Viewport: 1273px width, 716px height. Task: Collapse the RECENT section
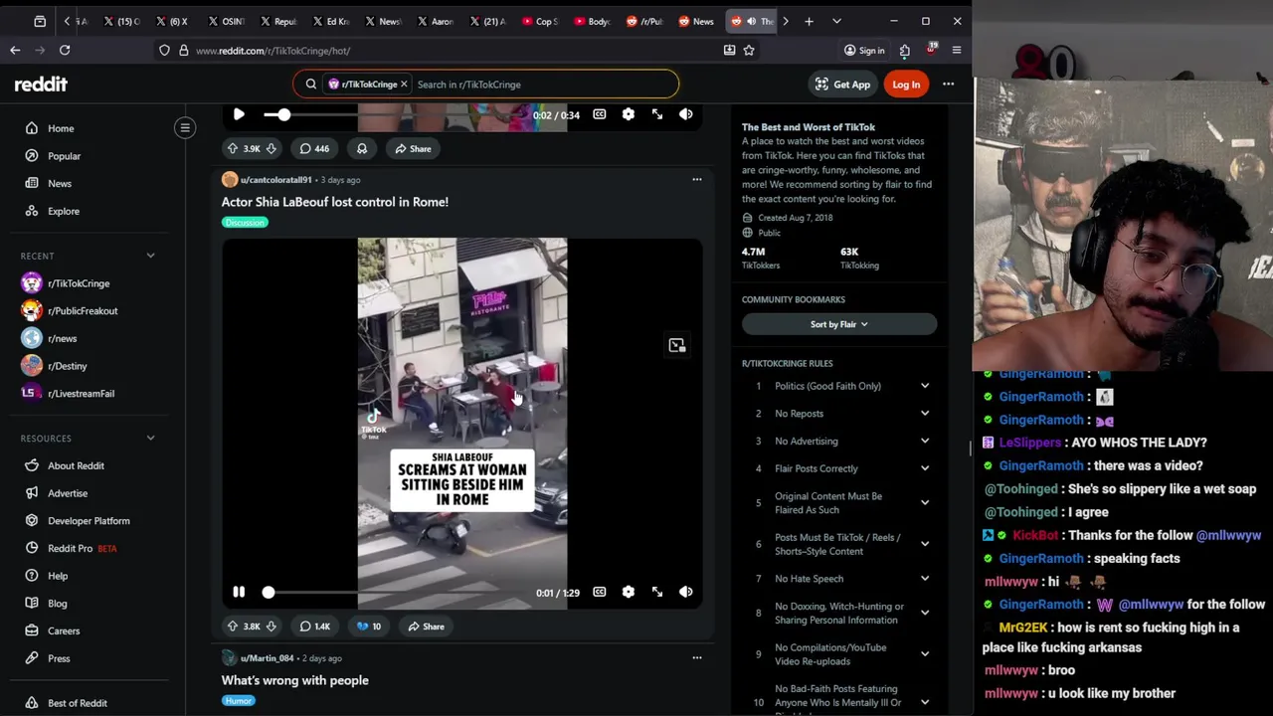pyautogui.click(x=150, y=256)
